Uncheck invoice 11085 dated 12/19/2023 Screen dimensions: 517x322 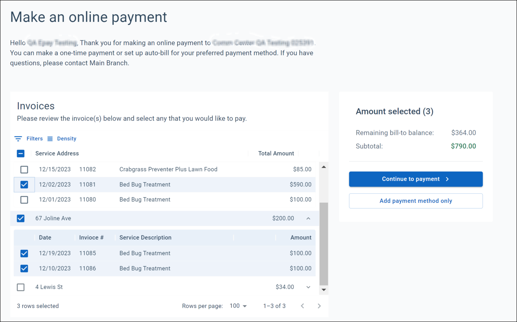24,253
